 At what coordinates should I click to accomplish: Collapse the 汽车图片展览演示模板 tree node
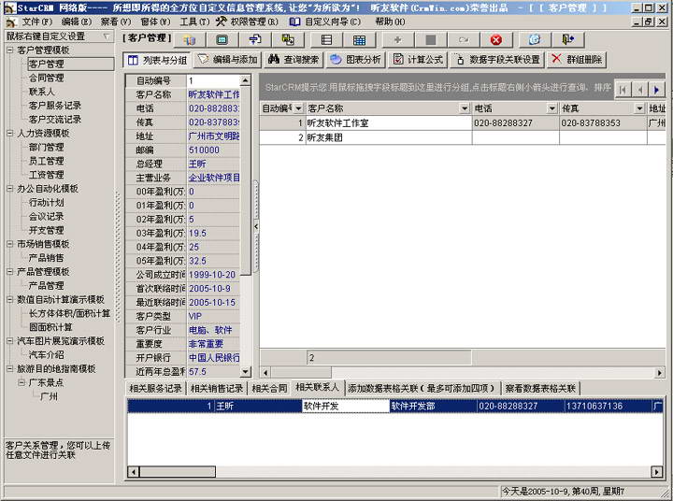coord(10,341)
